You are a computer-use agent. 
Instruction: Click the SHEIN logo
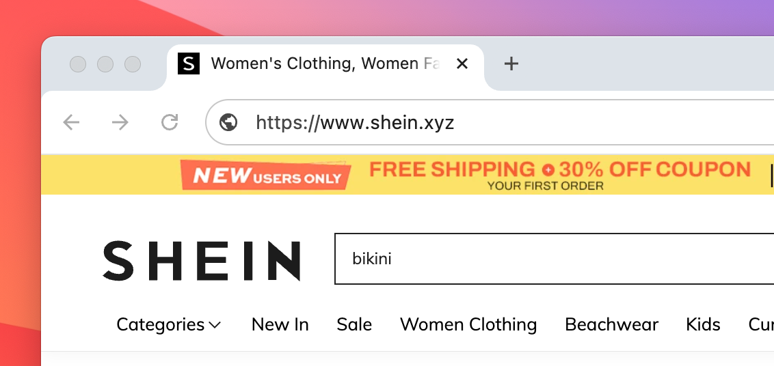click(202, 260)
